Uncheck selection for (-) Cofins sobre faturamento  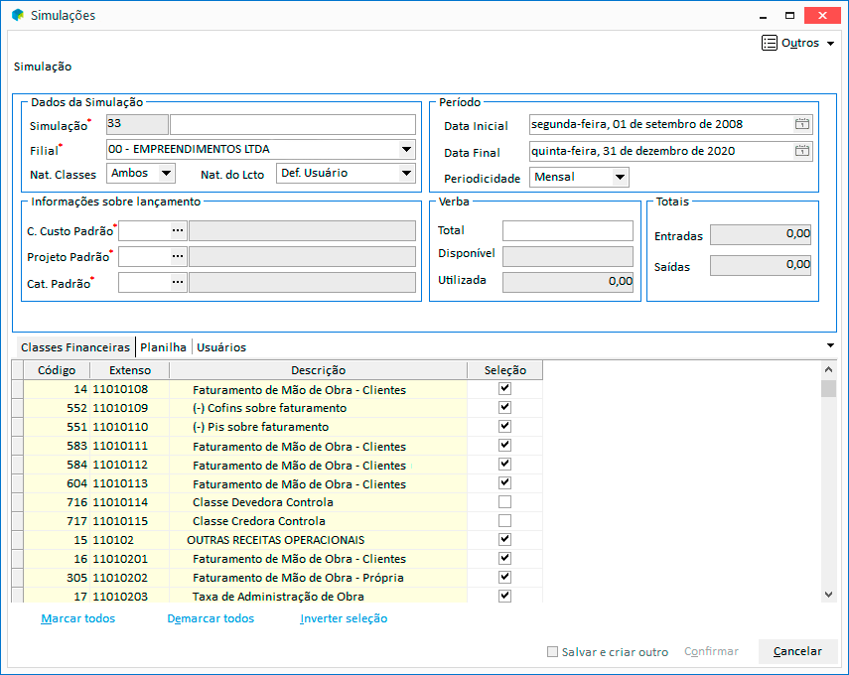click(504, 408)
